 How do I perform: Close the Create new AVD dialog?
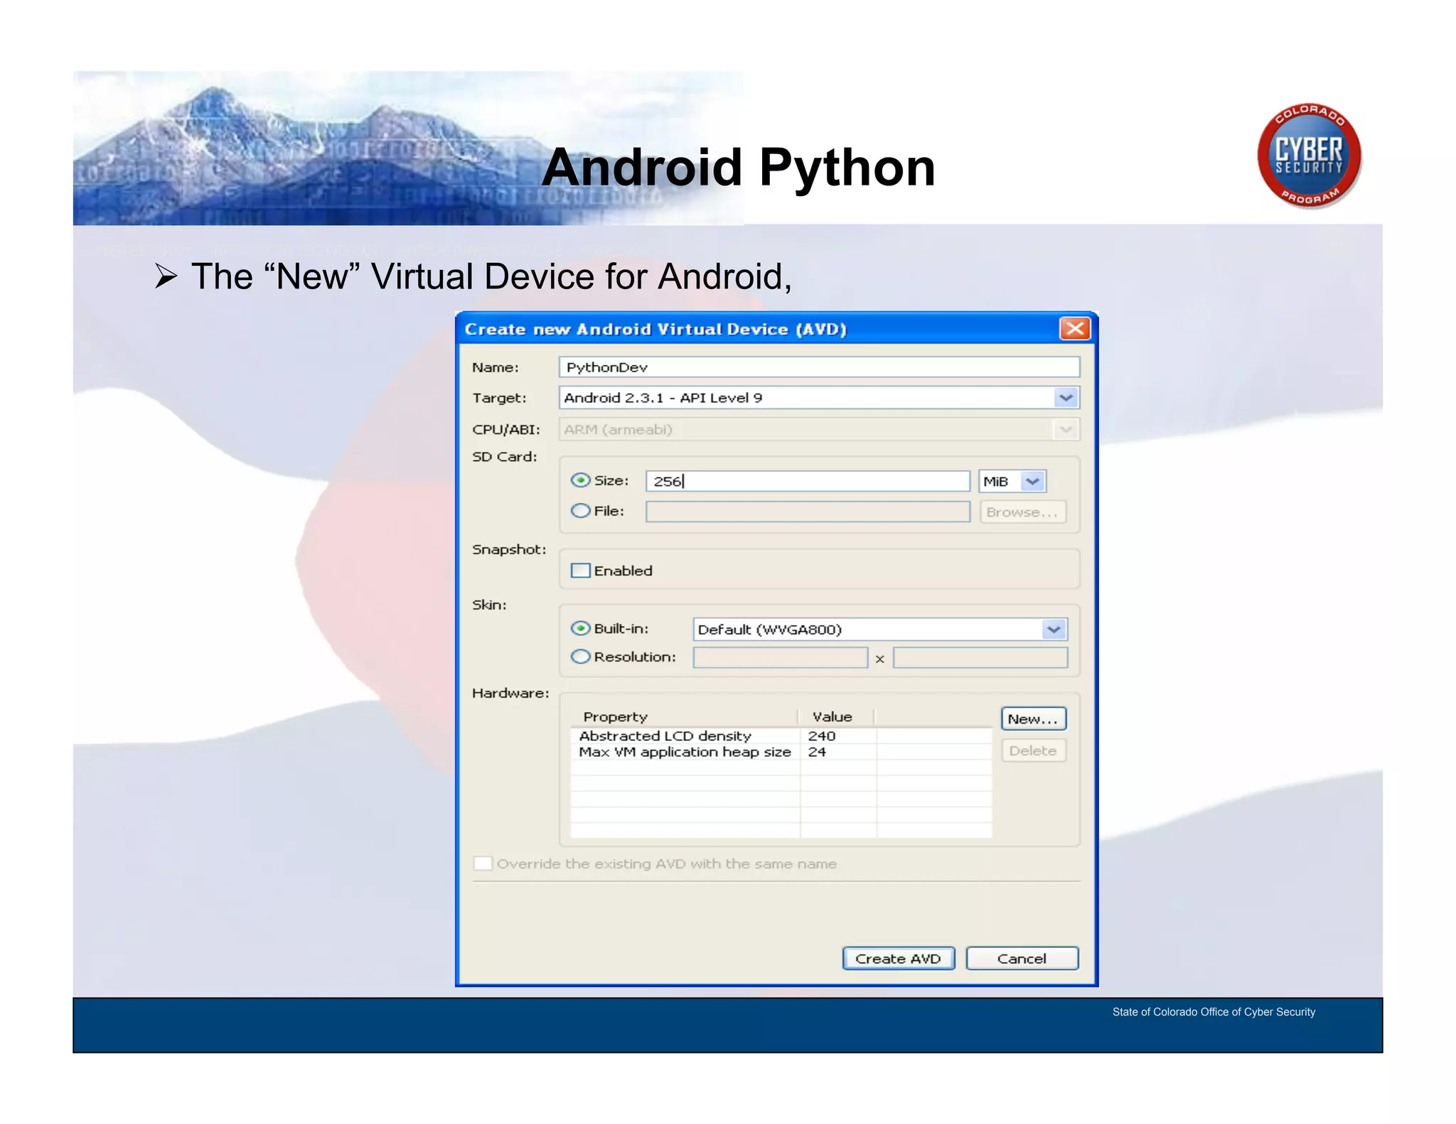(x=1074, y=328)
